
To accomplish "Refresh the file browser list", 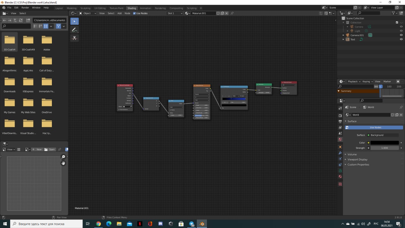I will click(x=21, y=20).
